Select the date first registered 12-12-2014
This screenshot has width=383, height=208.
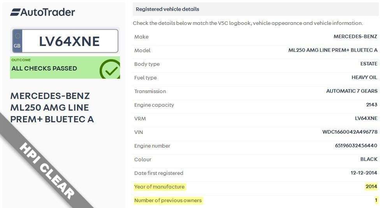(x=364, y=173)
